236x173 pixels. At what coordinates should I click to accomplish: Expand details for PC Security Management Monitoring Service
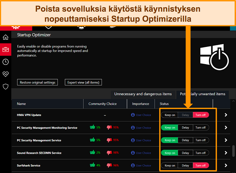(226, 127)
